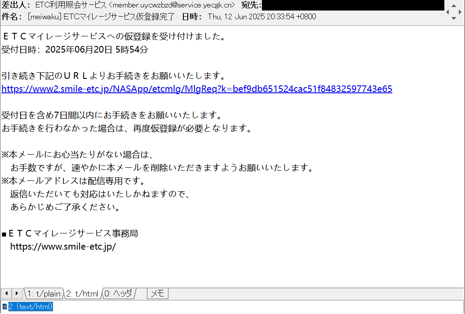Screen dimensions: 465x314
Task: Click the footer URL https://www.smile-etc.jp/
Action: (63, 247)
